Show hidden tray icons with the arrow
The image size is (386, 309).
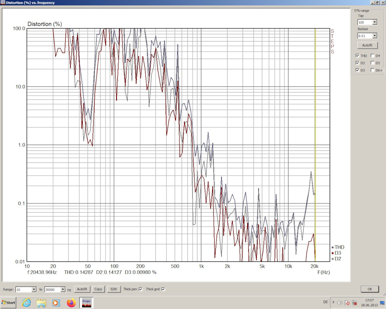click(334, 302)
